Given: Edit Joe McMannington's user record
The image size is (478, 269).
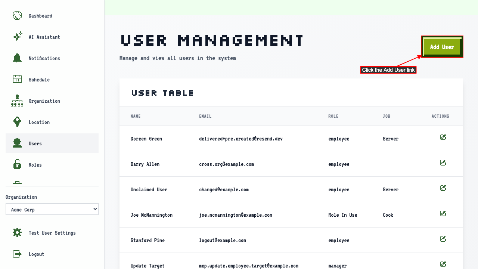Looking at the screenshot, I should tap(443, 214).
